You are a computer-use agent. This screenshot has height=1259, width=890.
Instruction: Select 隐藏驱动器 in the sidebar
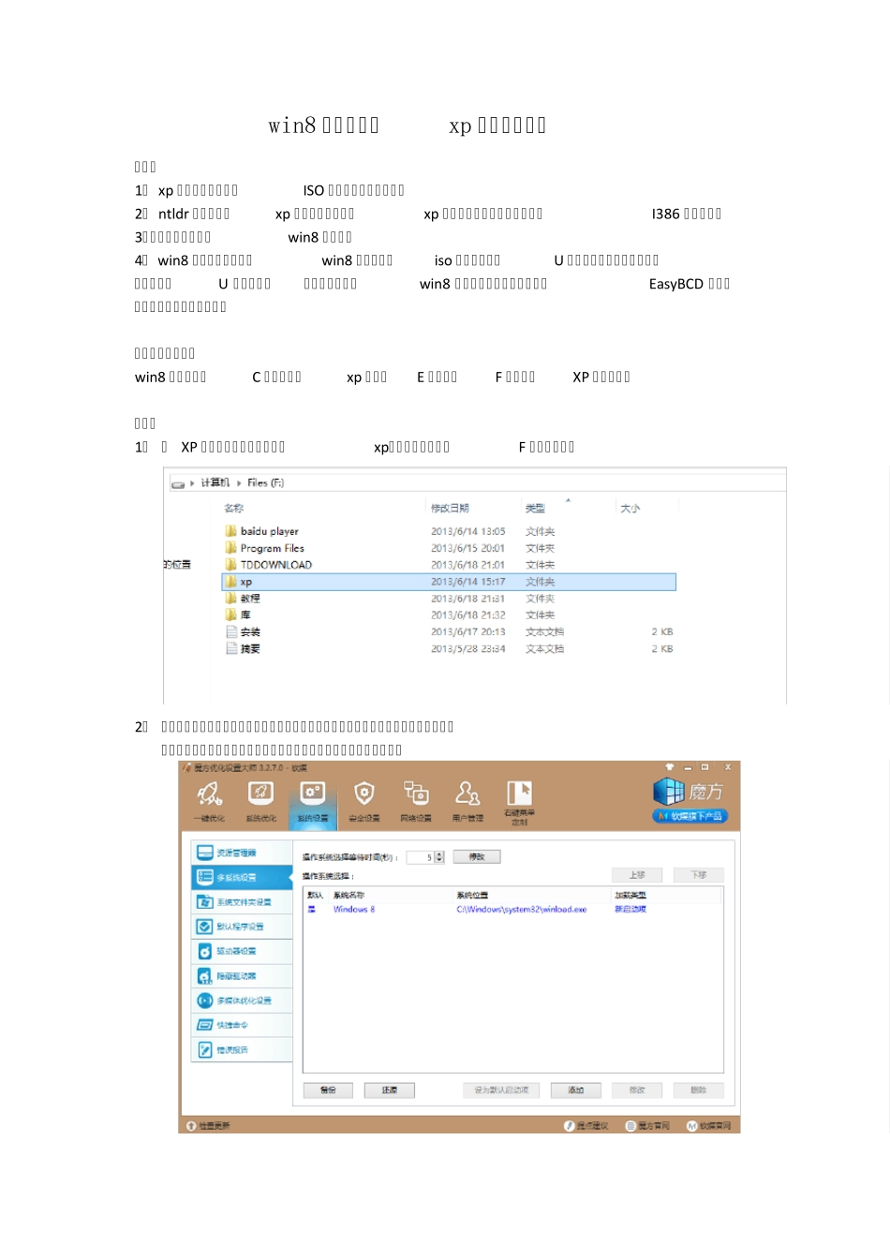tap(242, 976)
